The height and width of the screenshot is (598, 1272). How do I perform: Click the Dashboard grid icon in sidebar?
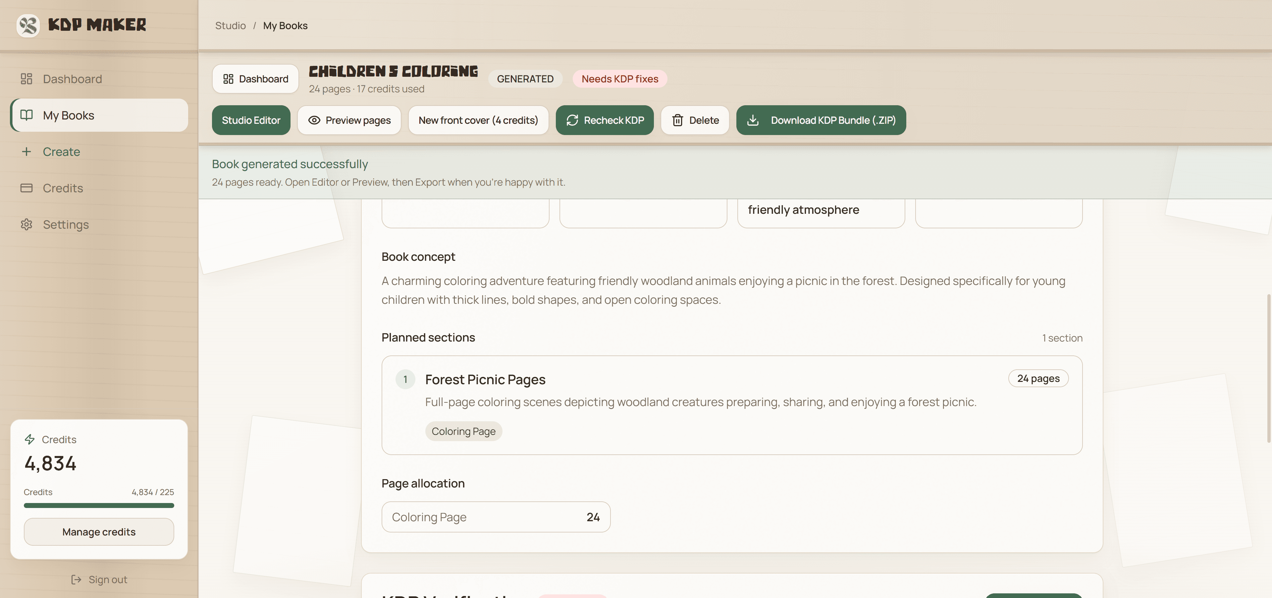click(26, 79)
